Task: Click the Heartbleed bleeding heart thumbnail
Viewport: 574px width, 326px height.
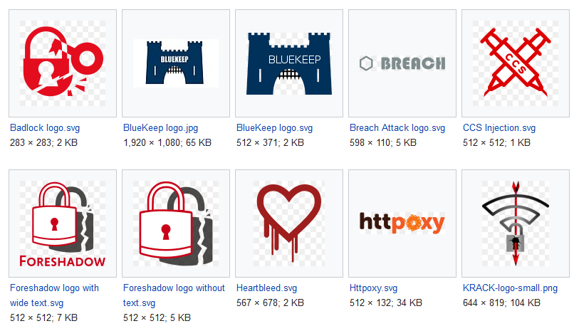Action: (x=289, y=224)
